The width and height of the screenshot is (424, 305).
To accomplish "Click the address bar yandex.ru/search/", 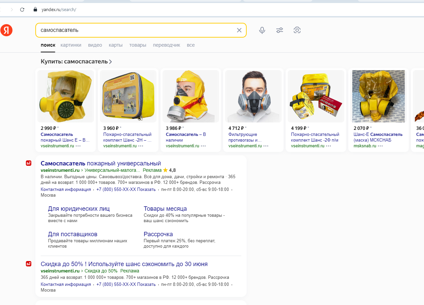I will [59, 9].
